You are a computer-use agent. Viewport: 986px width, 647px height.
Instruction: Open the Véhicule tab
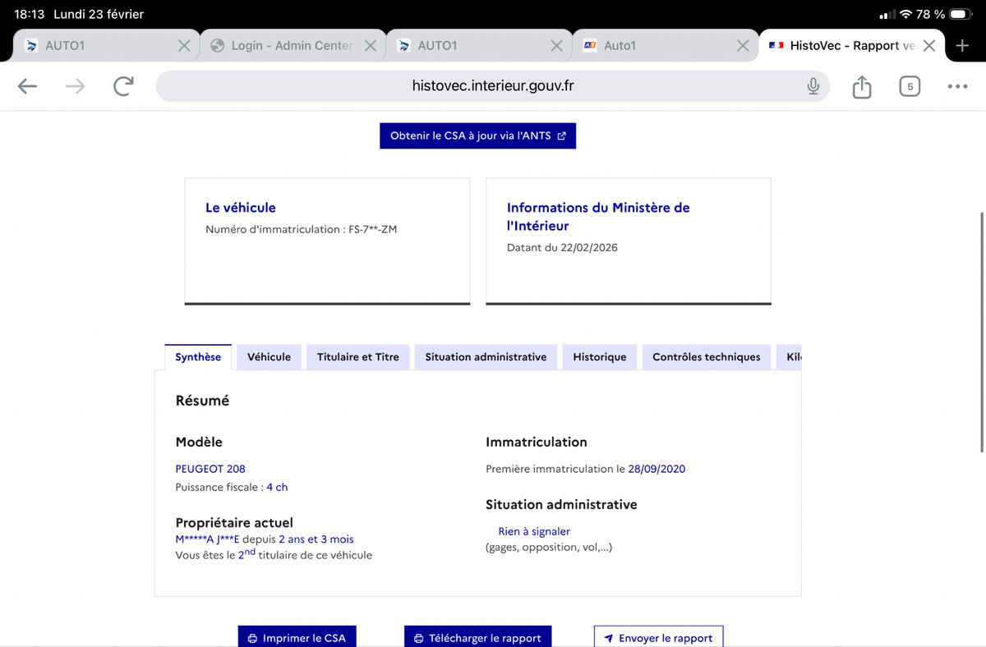pyautogui.click(x=269, y=357)
